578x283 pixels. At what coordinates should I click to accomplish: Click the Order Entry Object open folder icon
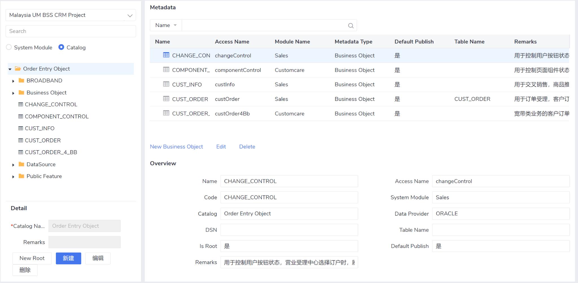(18, 68)
